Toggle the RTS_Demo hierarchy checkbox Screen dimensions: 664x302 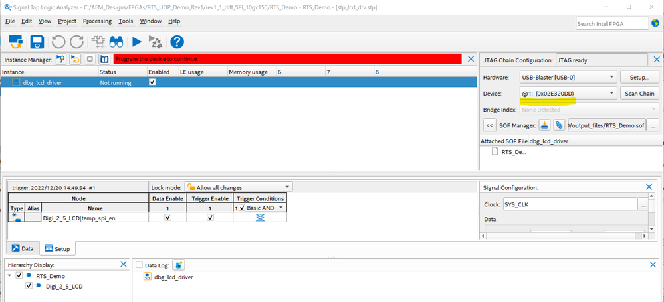click(x=19, y=275)
